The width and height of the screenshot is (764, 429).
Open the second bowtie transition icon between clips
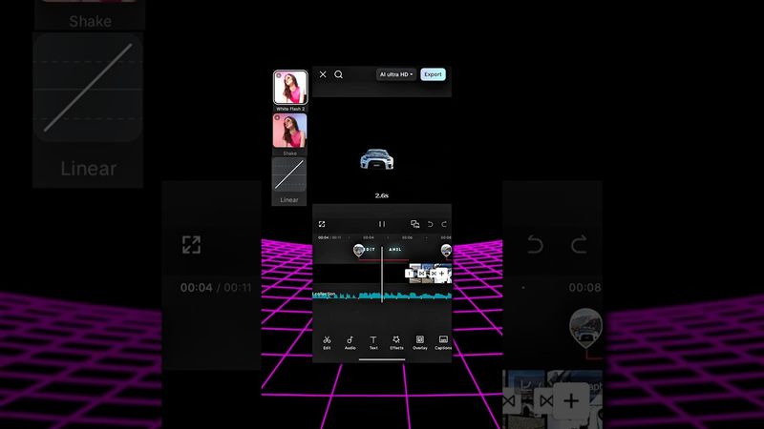point(433,275)
